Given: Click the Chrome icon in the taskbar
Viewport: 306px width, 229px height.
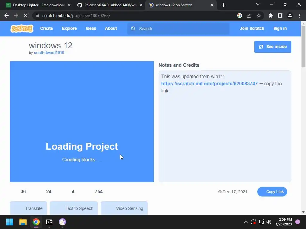Looking at the screenshot, I should point(36,222).
